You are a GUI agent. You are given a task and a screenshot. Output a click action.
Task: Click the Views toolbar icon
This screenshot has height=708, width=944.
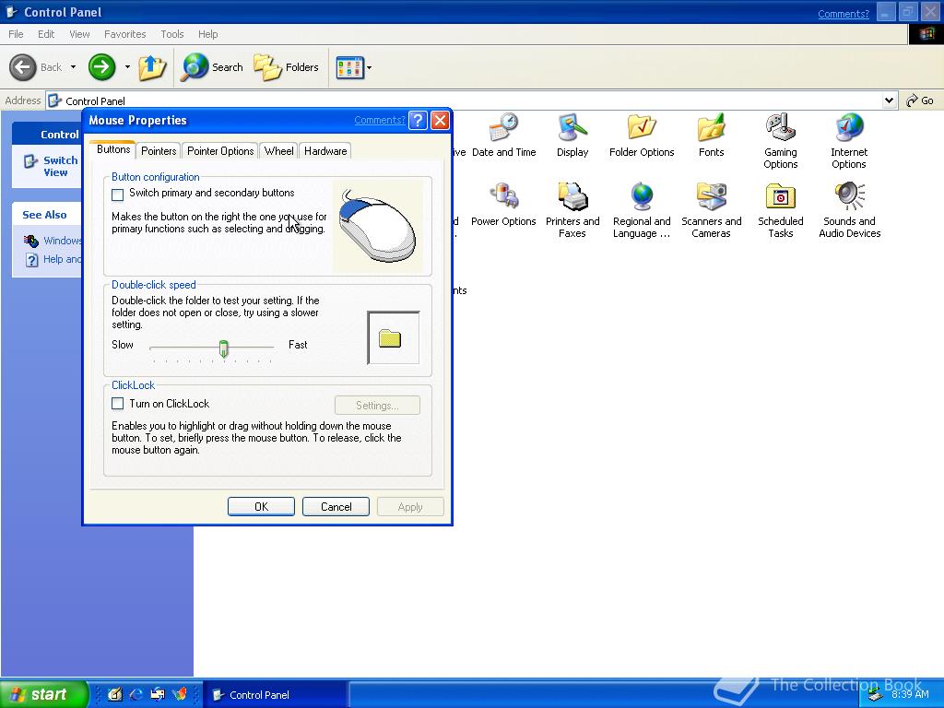[x=349, y=67]
